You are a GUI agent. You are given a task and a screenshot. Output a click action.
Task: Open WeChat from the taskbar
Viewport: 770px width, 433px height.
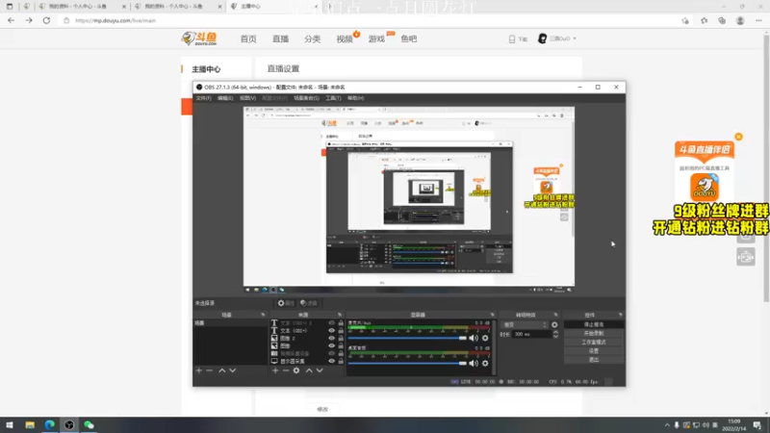[89, 425]
